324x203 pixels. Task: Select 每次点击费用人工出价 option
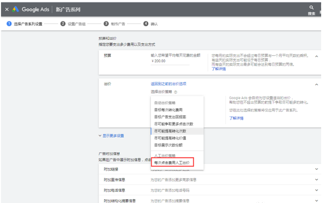(x=172, y=163)
